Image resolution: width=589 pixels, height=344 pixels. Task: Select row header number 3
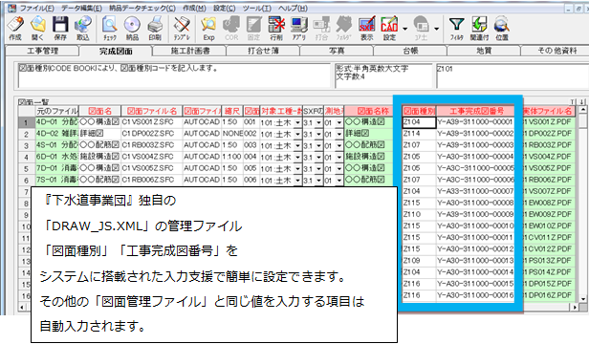tap(27, 145)
